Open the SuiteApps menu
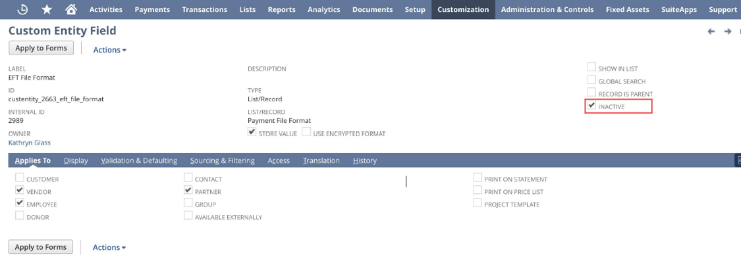741x259 pixels. click(679, 9)
